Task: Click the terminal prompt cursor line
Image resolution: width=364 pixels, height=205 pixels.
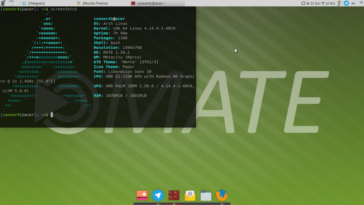Action: (27, 115)
